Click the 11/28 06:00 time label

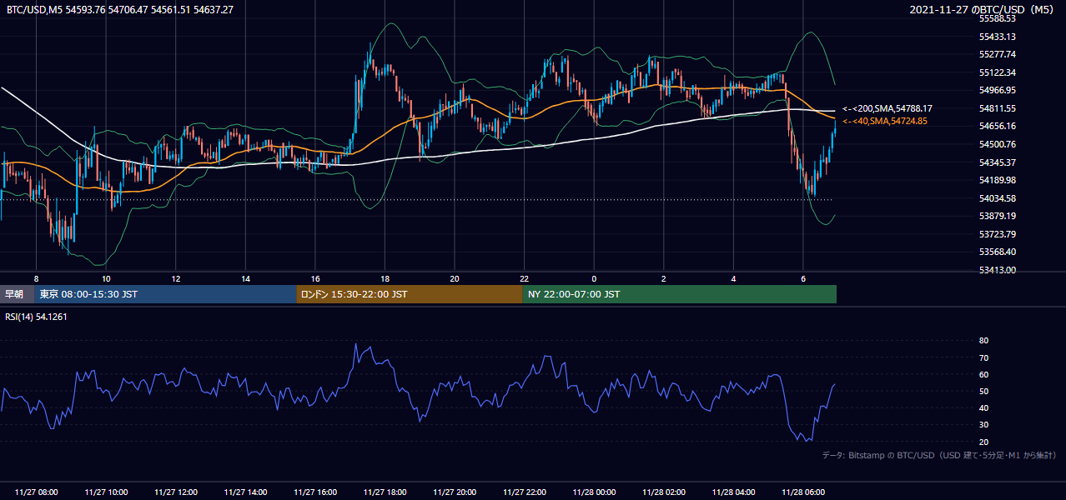802,492
